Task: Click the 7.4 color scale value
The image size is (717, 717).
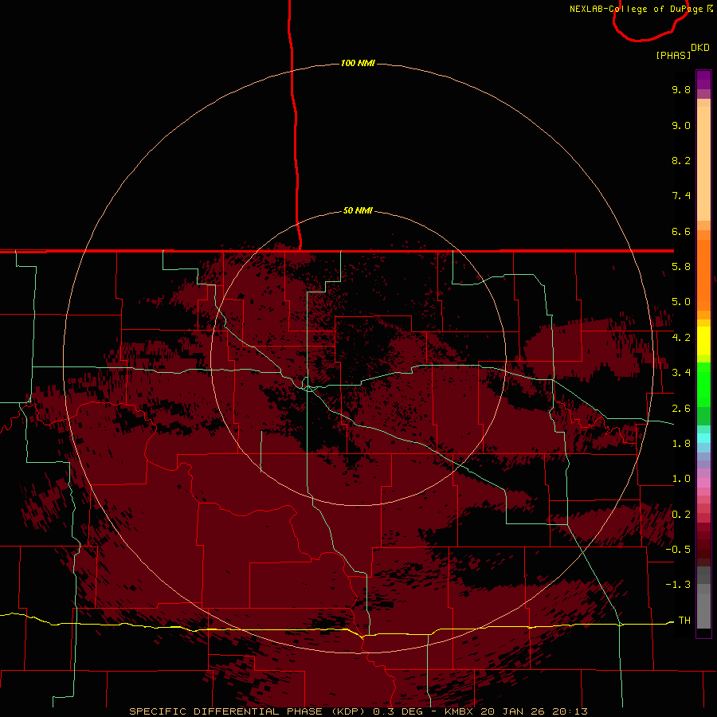Action: (x=681, y=196)
